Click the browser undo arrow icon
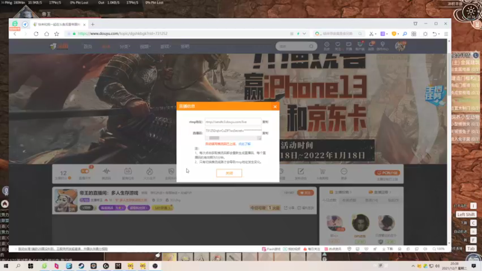The image size is (482, 271). tap(434, 34)
